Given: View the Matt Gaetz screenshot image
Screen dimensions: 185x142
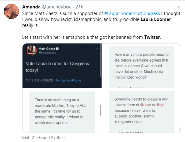Looking at the screenshot, I should pos(62,66).
